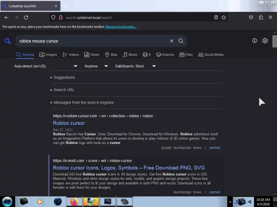This screenshot has width=277, height=207.
Task: Open the Anytime time range dropdown
Action: click(x=96, y=66)
